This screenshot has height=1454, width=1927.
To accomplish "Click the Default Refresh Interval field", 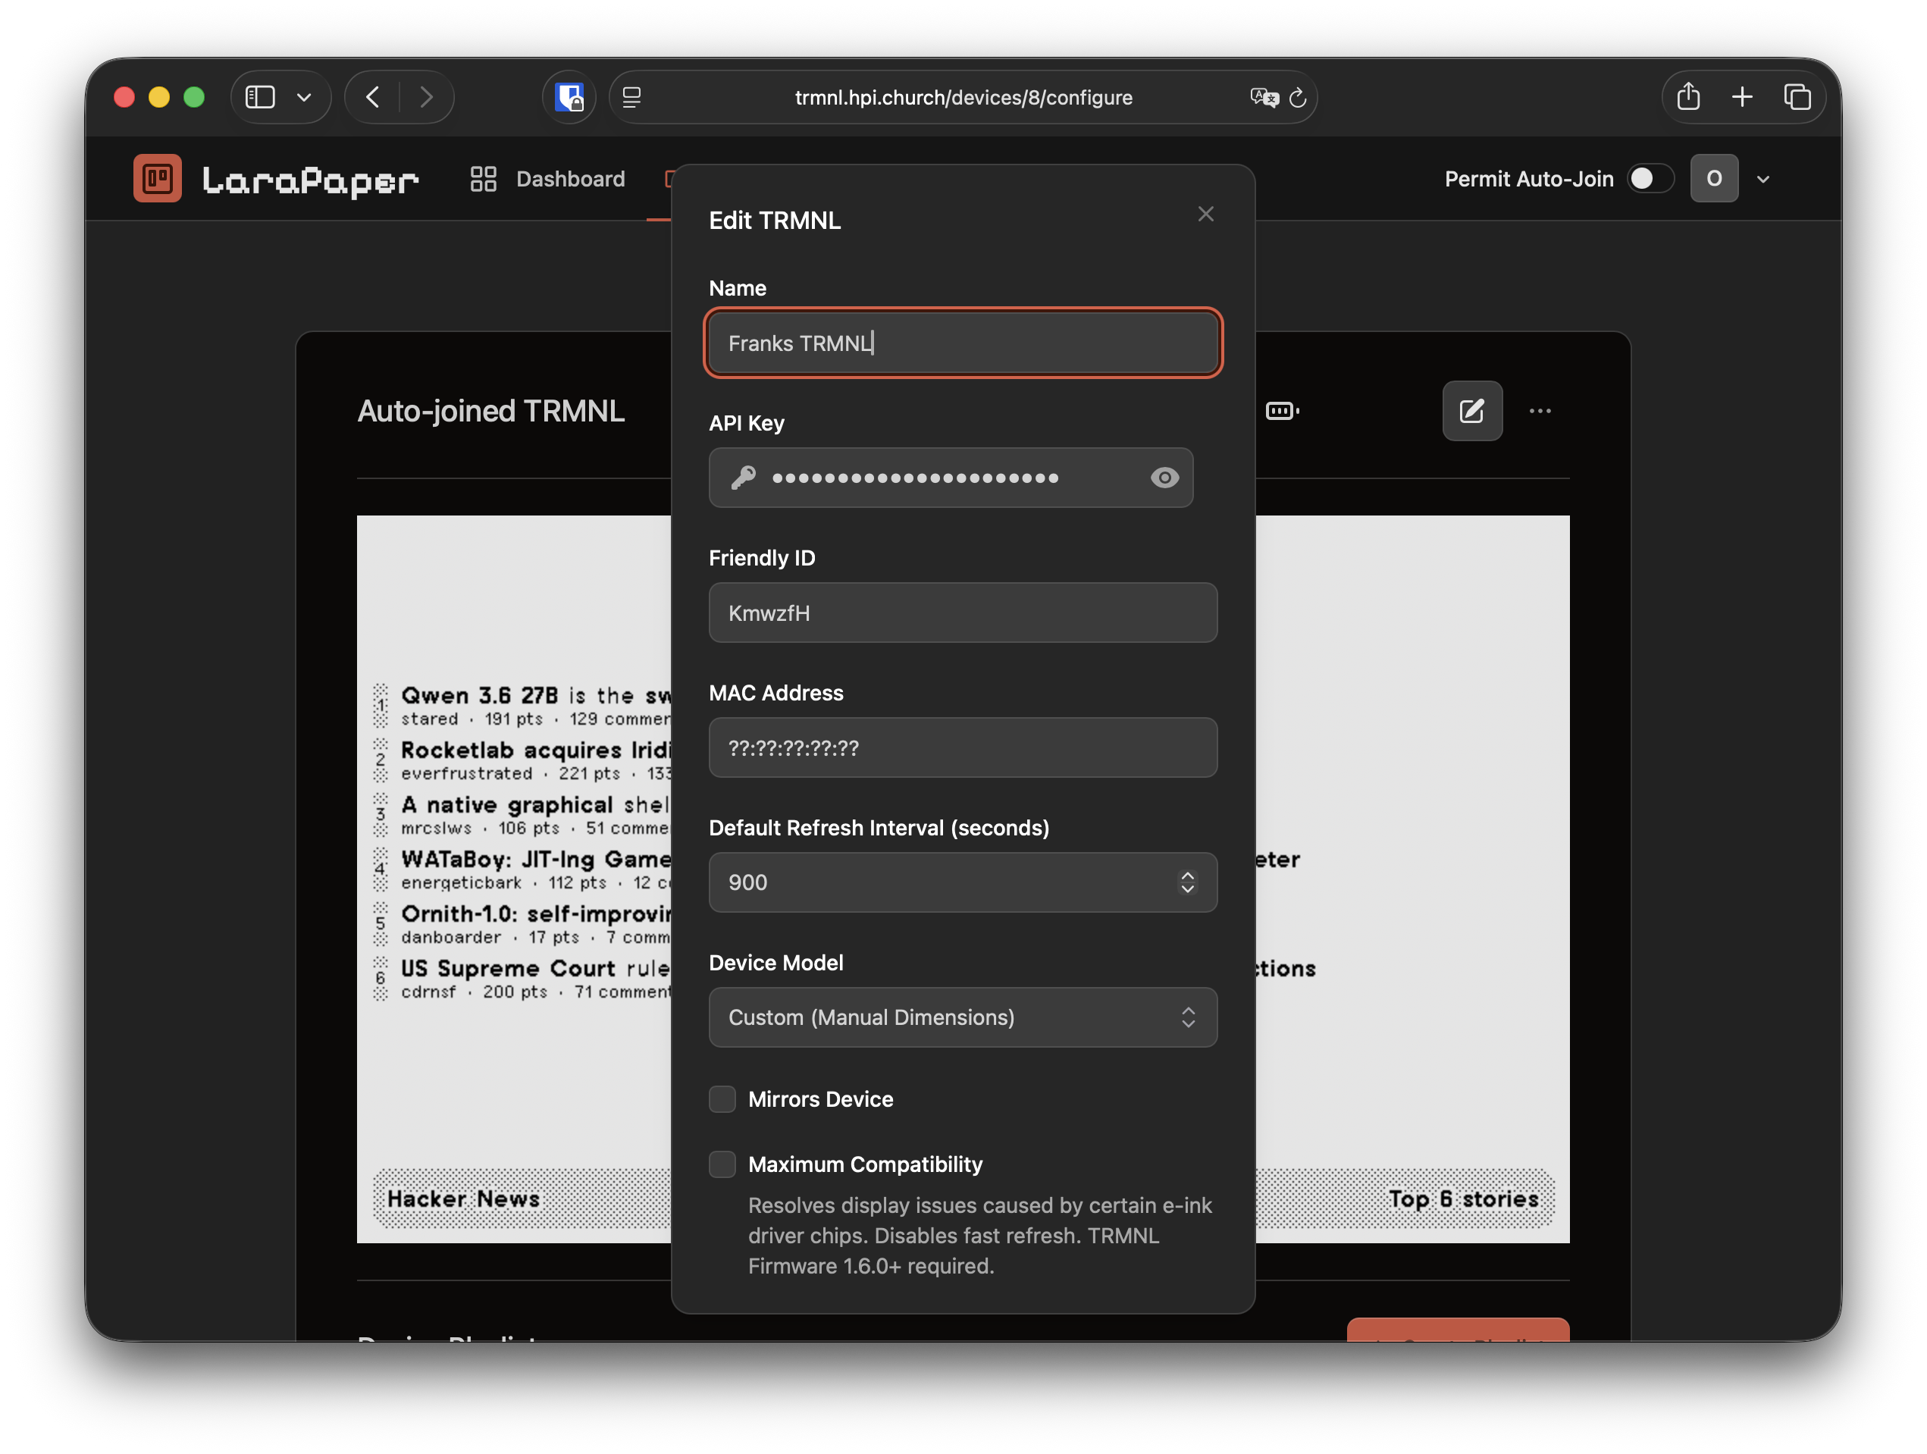I will point(963,882).
